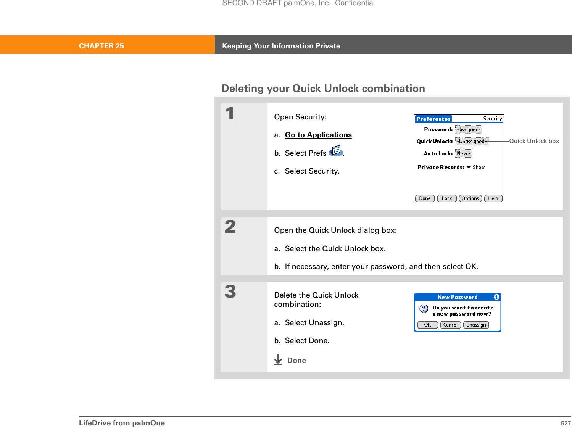This screenshot has height=427, width=572.
Task: Open the Go to Applications link
Action: click(318, 135)
